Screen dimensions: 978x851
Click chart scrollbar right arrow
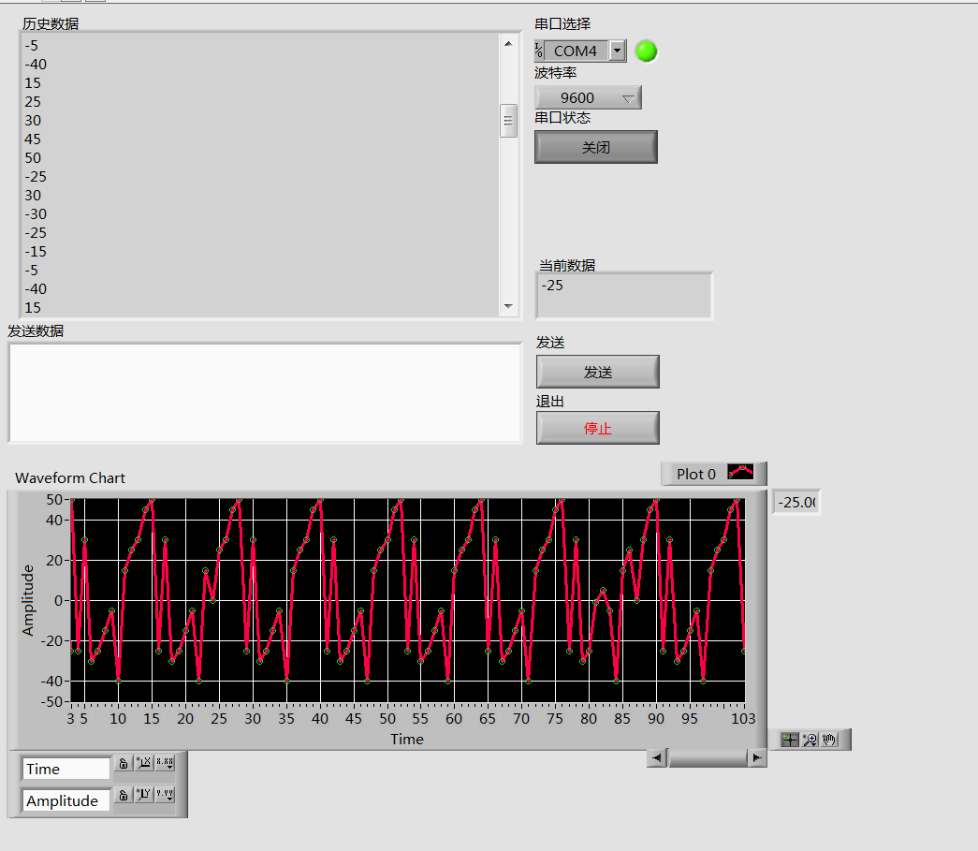tap(756, 758)
